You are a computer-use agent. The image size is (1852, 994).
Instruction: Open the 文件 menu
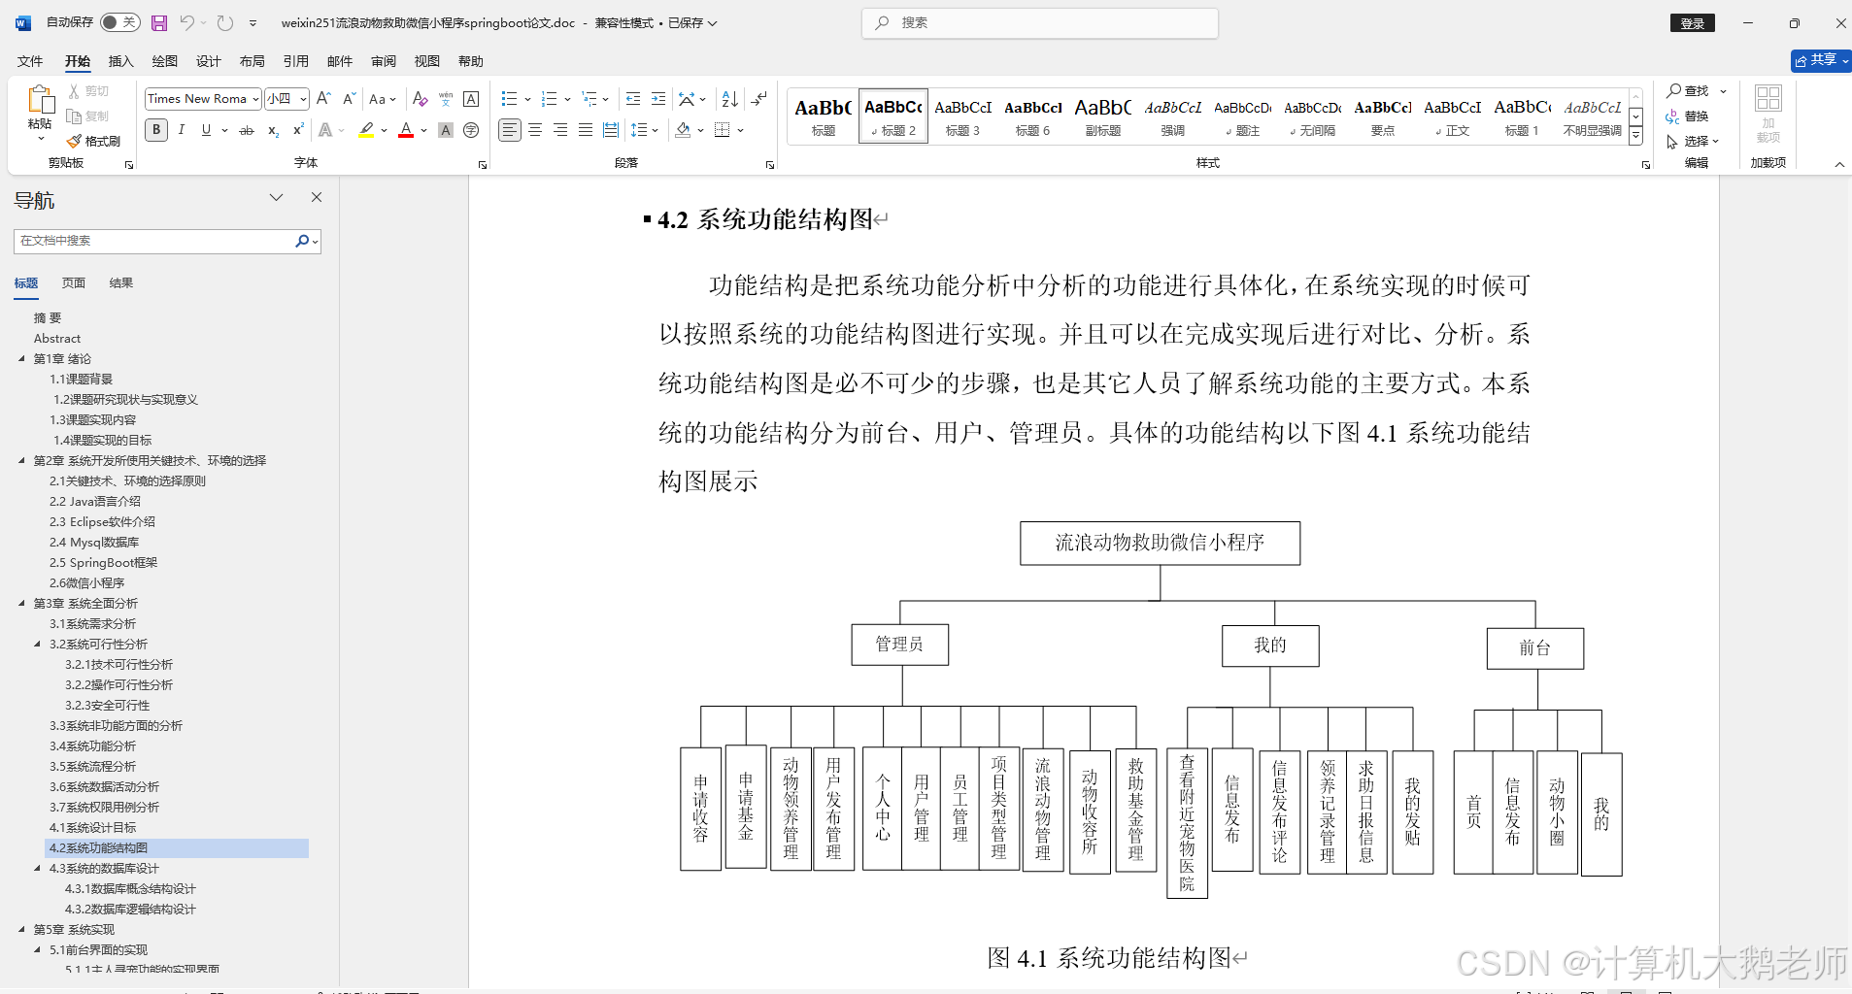(x=30, y=61)
